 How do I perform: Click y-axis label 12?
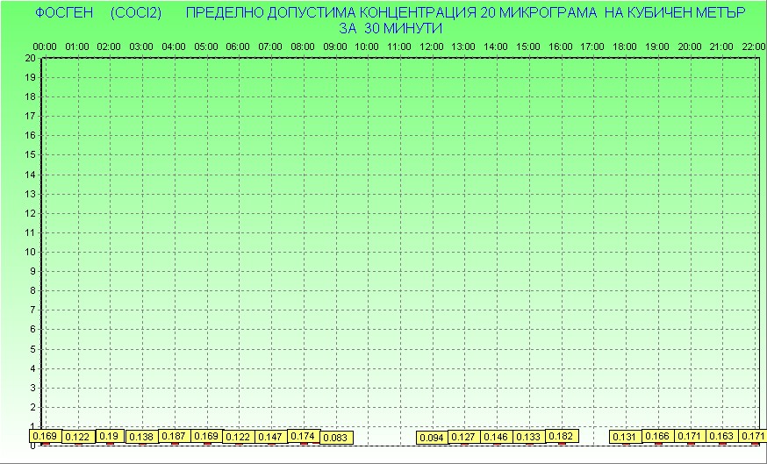30,213
